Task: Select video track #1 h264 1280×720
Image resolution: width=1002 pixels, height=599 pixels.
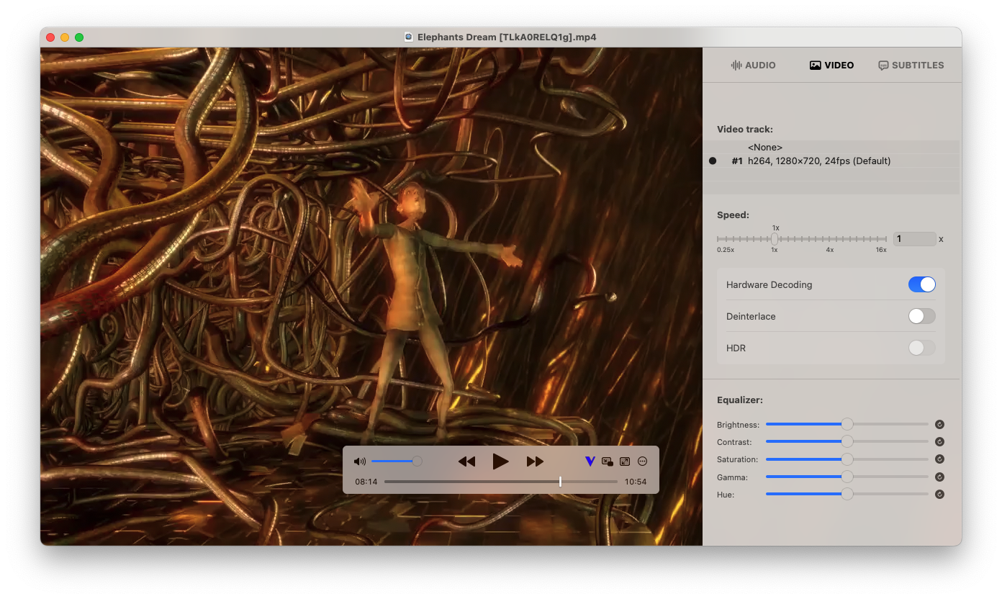Action: [831, 161]
